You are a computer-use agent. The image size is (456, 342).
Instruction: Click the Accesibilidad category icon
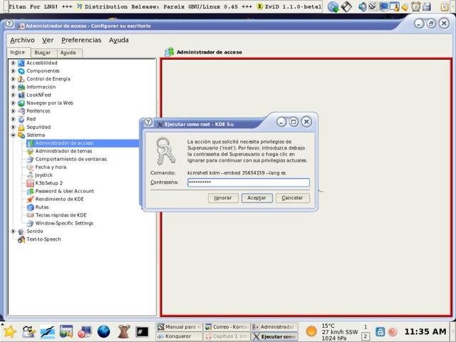pyautogui.click(x=21, y=63)
